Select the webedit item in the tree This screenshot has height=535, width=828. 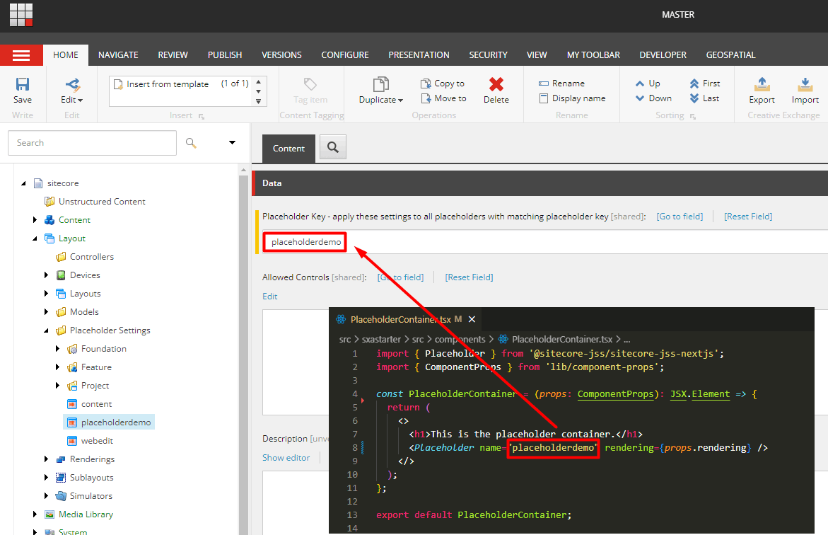point(97,441)
